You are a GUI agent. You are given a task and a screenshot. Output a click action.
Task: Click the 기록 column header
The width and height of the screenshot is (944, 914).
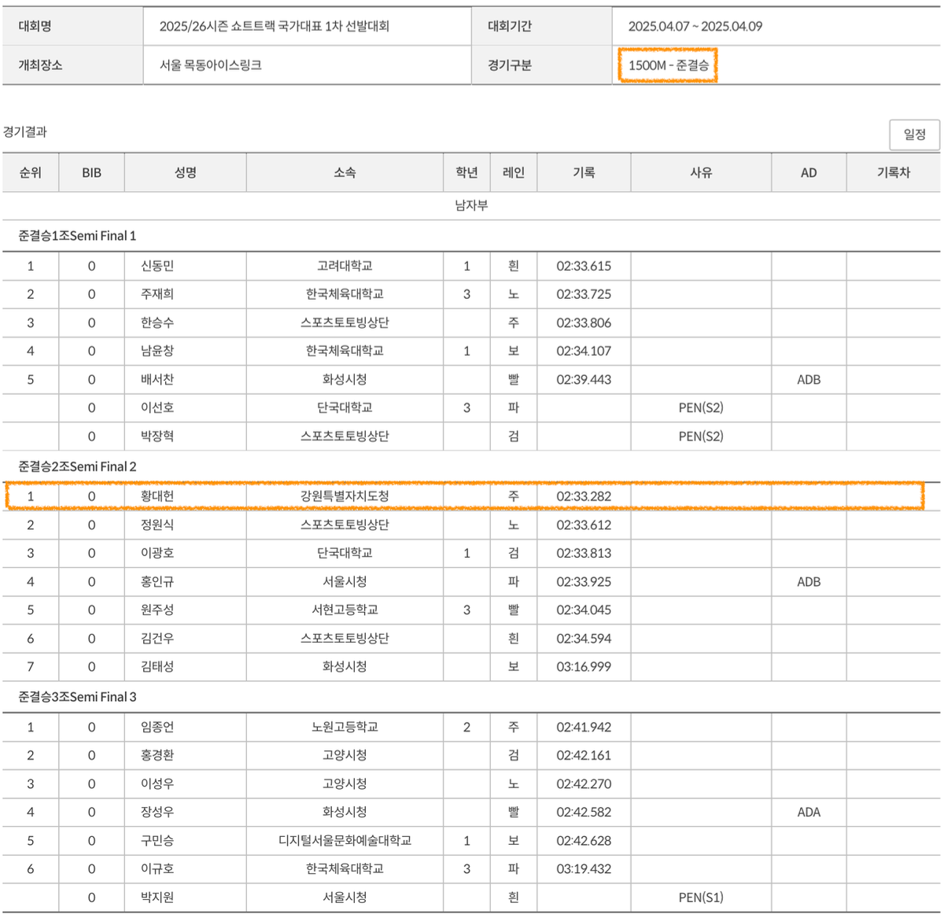pyautogui.click(x=584, y=172)
